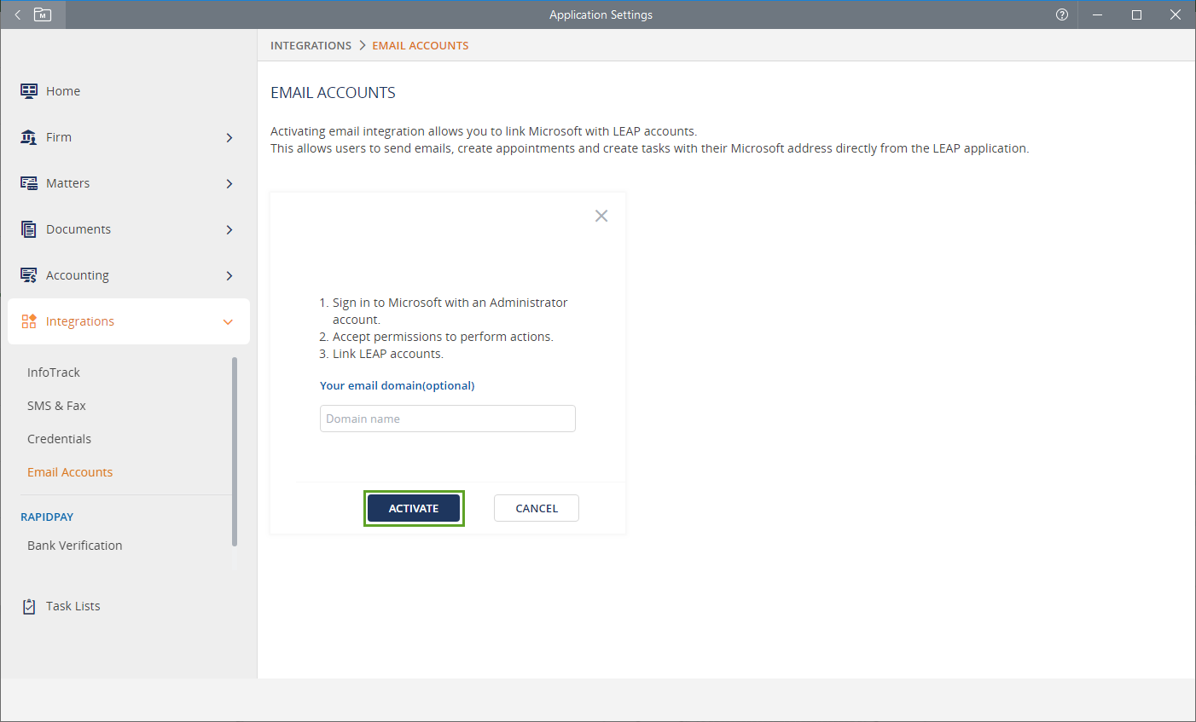
Task: Go back using the title bar arrow
Action: click(x=17, y=14)
